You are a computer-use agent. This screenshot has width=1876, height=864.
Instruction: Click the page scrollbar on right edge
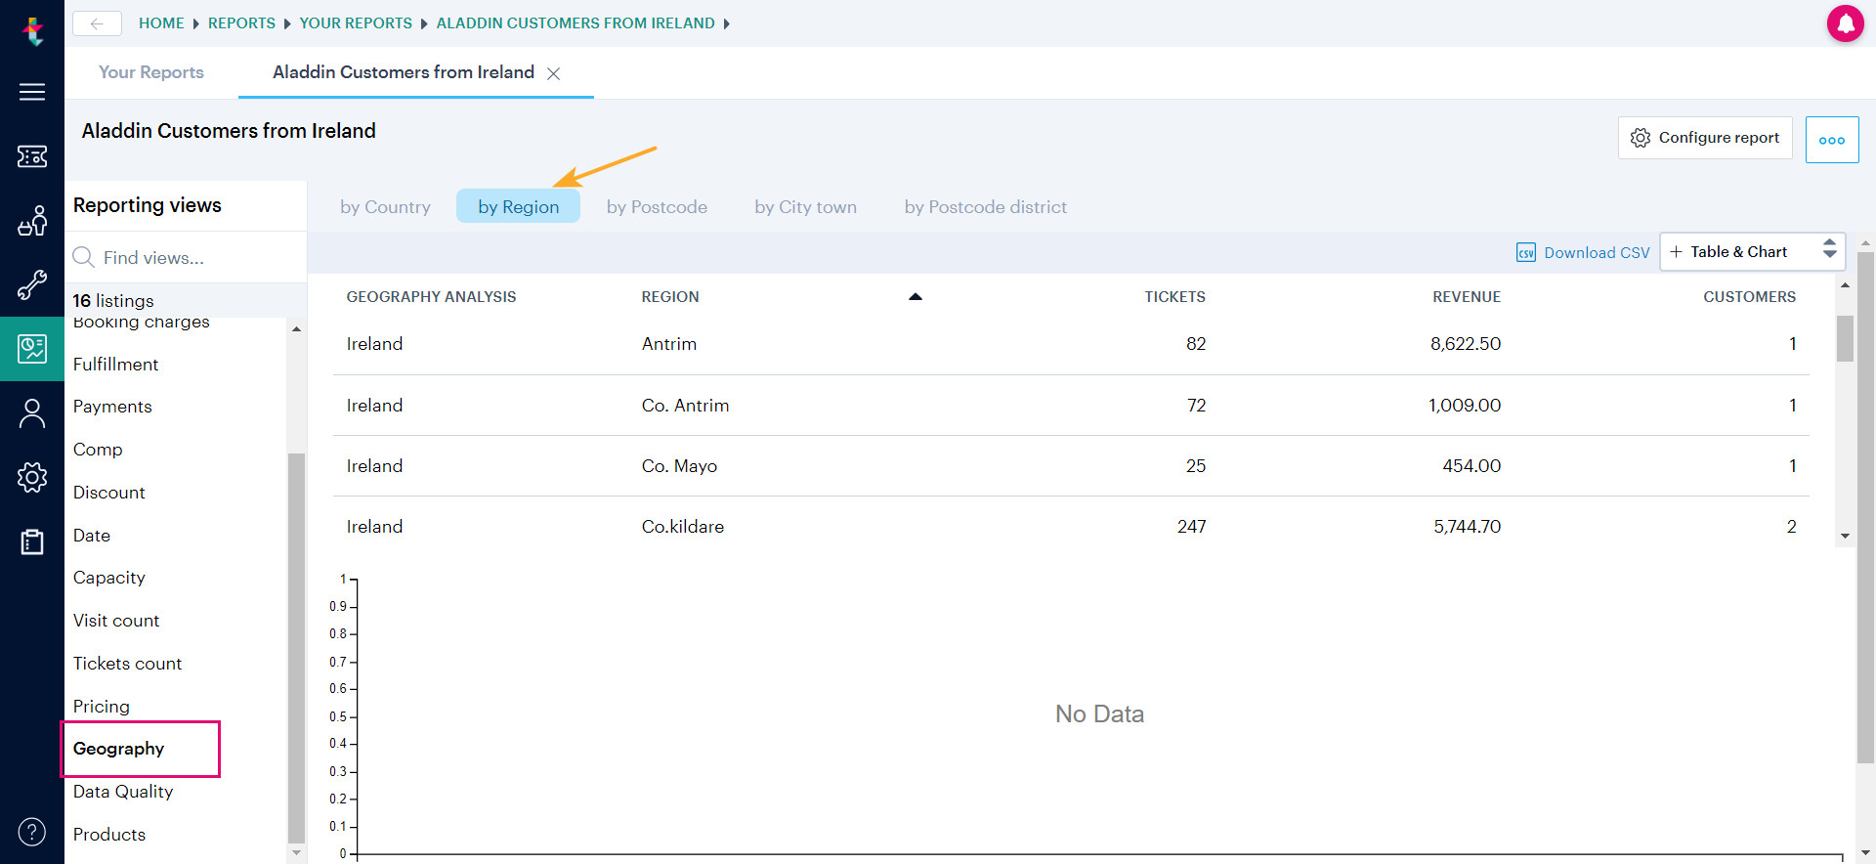coord(1865,507)
